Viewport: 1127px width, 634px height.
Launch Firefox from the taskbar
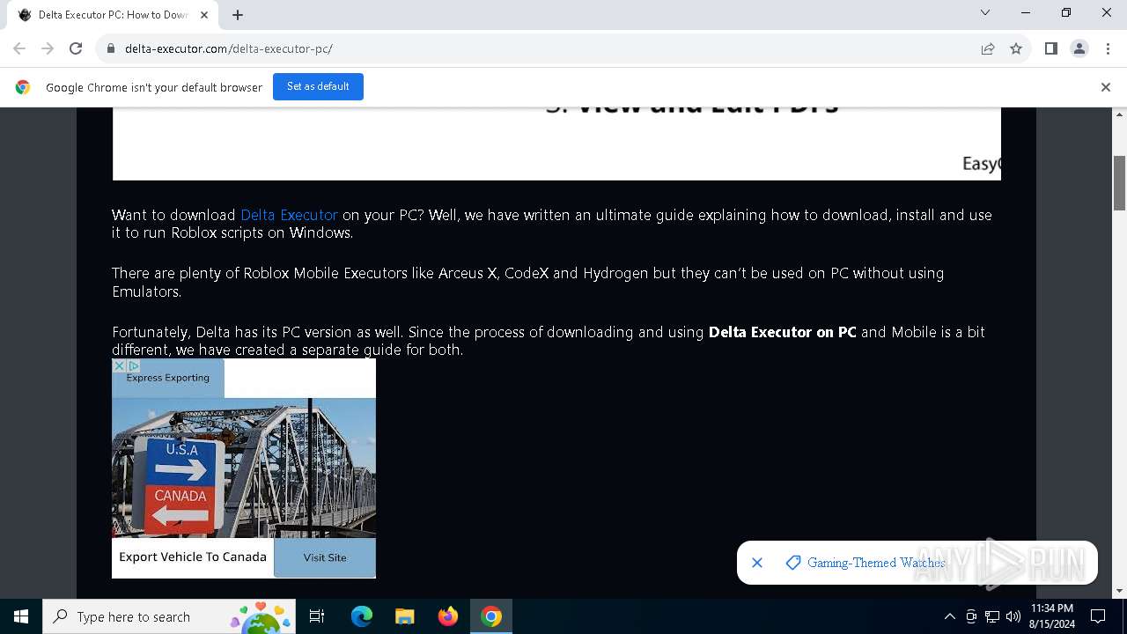pyautogui.click(x=448, y=616)
